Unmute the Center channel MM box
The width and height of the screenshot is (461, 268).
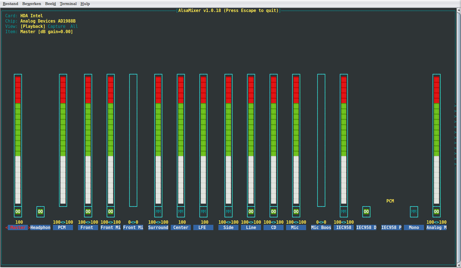[181, 212]
